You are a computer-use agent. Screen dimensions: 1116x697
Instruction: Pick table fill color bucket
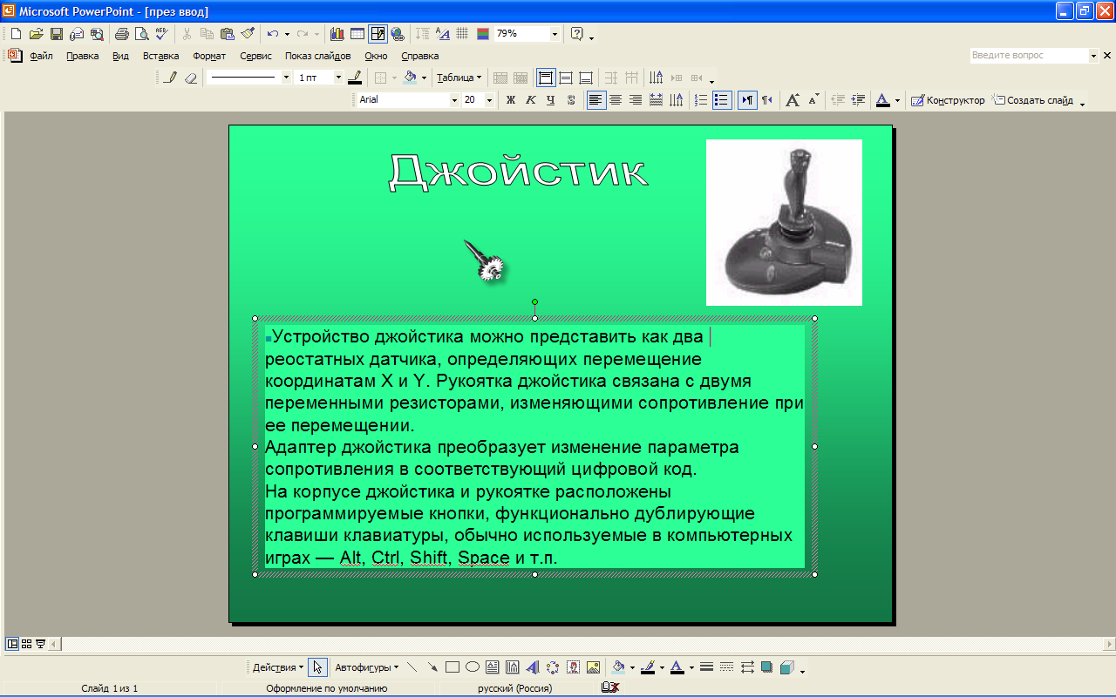coord(410,78)
